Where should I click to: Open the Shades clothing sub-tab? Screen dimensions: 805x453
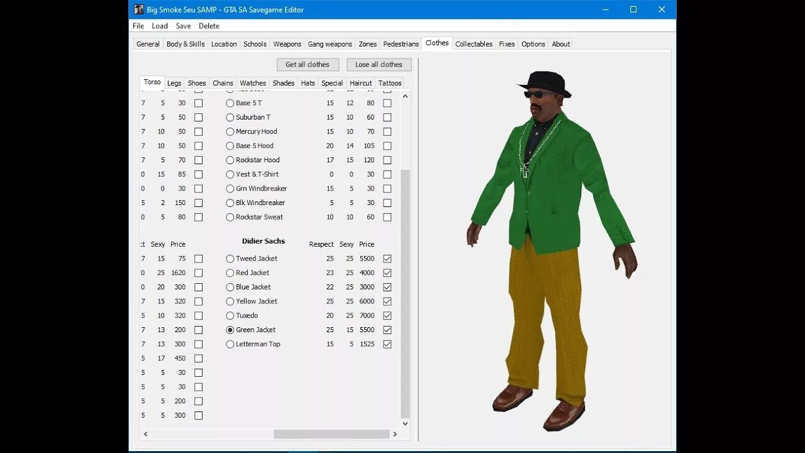click(284, 83)
